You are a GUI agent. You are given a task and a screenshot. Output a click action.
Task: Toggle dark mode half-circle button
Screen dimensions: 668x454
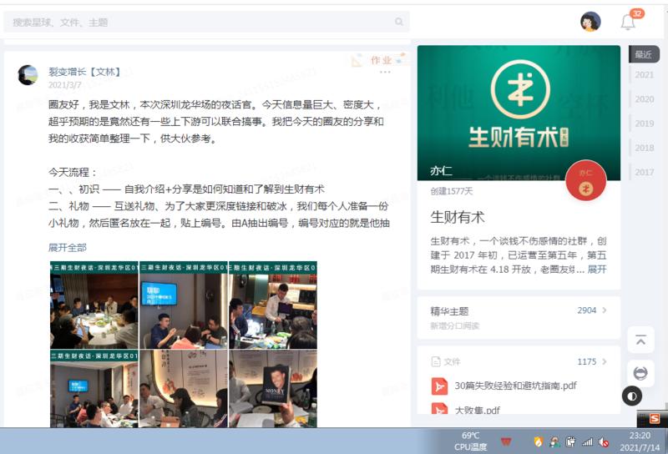point(632,396)
